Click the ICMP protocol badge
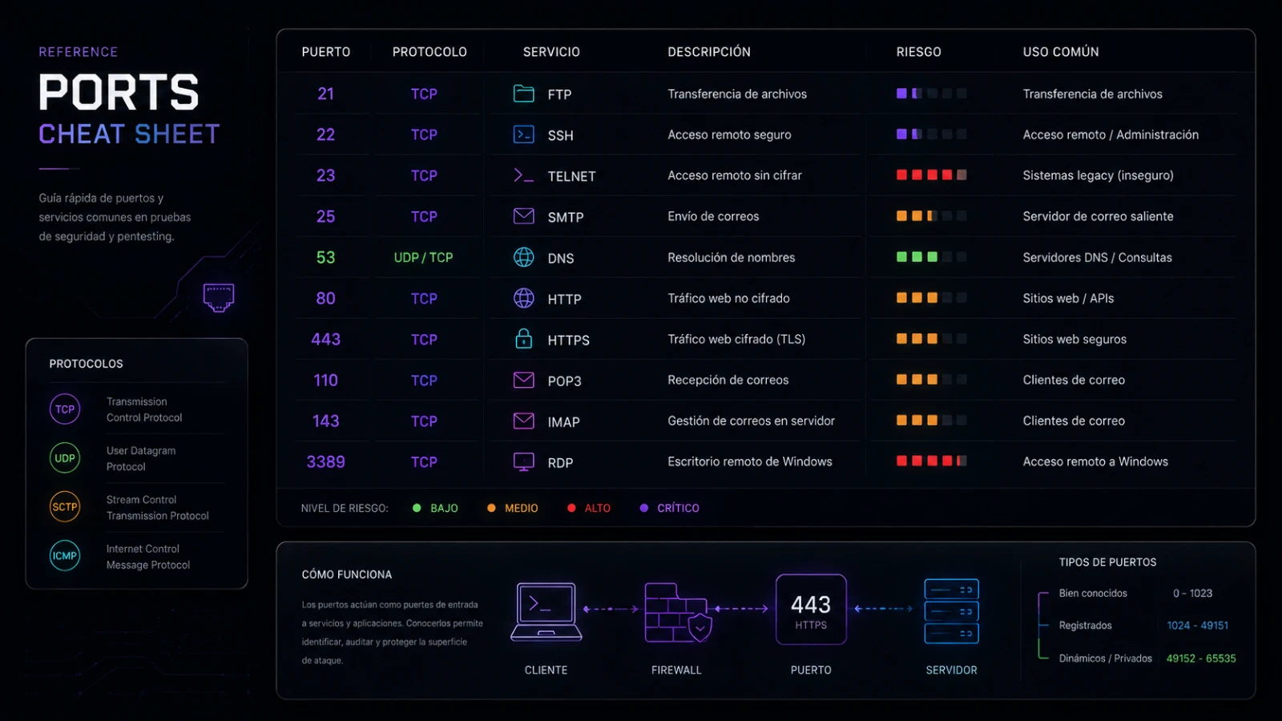Screen dimensions: 1282x721 point(65,556)
